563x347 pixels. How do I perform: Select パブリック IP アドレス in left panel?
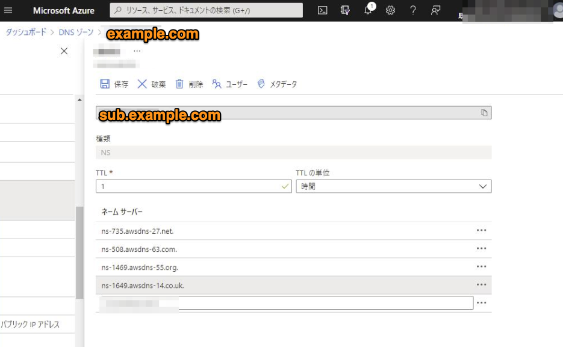[30, 324]
